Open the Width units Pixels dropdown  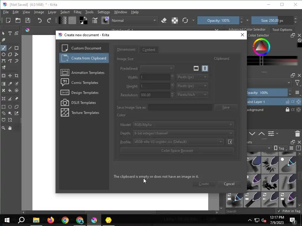coord(192,77)
